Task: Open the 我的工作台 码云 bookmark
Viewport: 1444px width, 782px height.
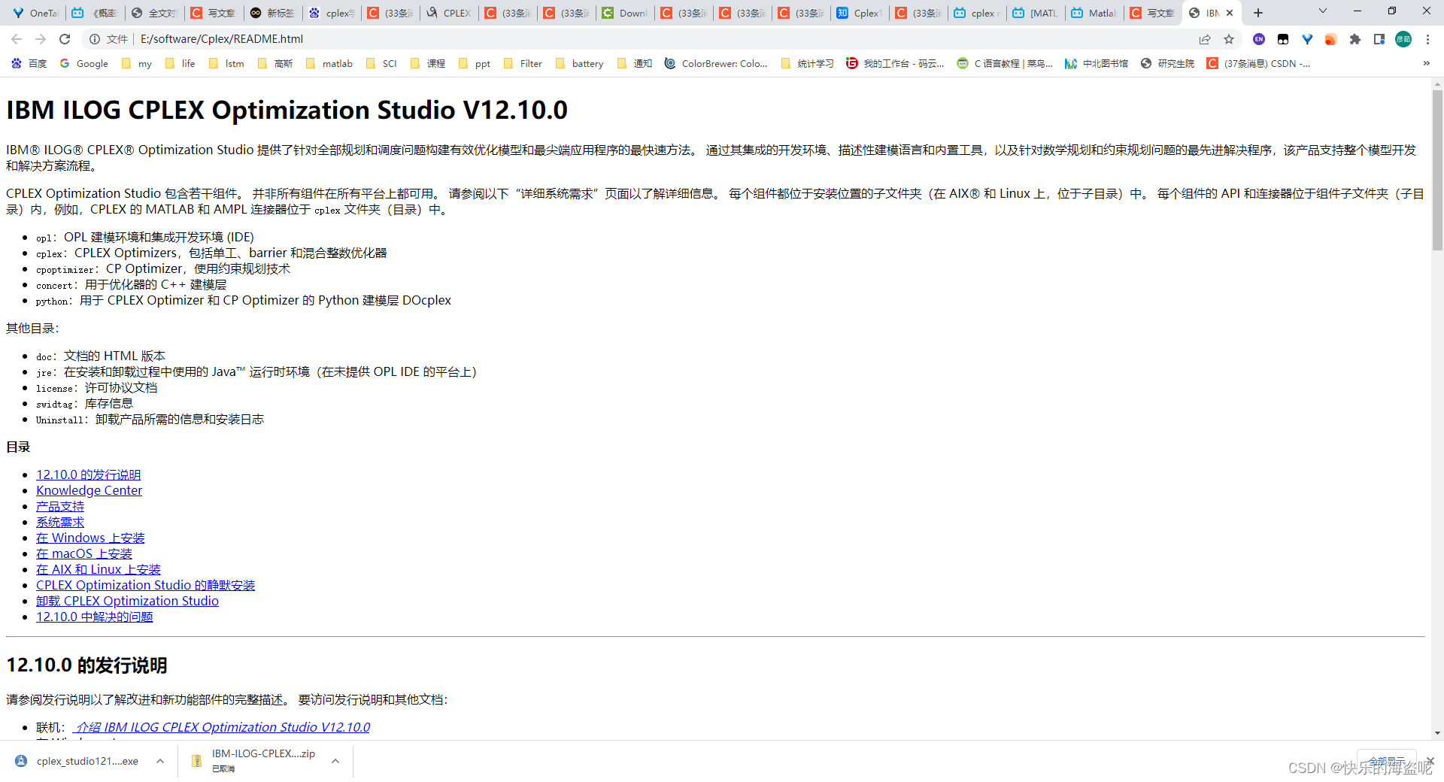Action: [x=895, y=64]
